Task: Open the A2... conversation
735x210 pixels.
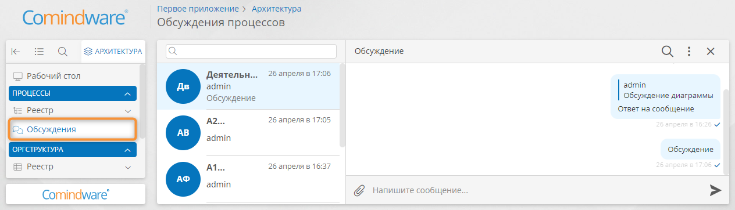Action: 216,121
